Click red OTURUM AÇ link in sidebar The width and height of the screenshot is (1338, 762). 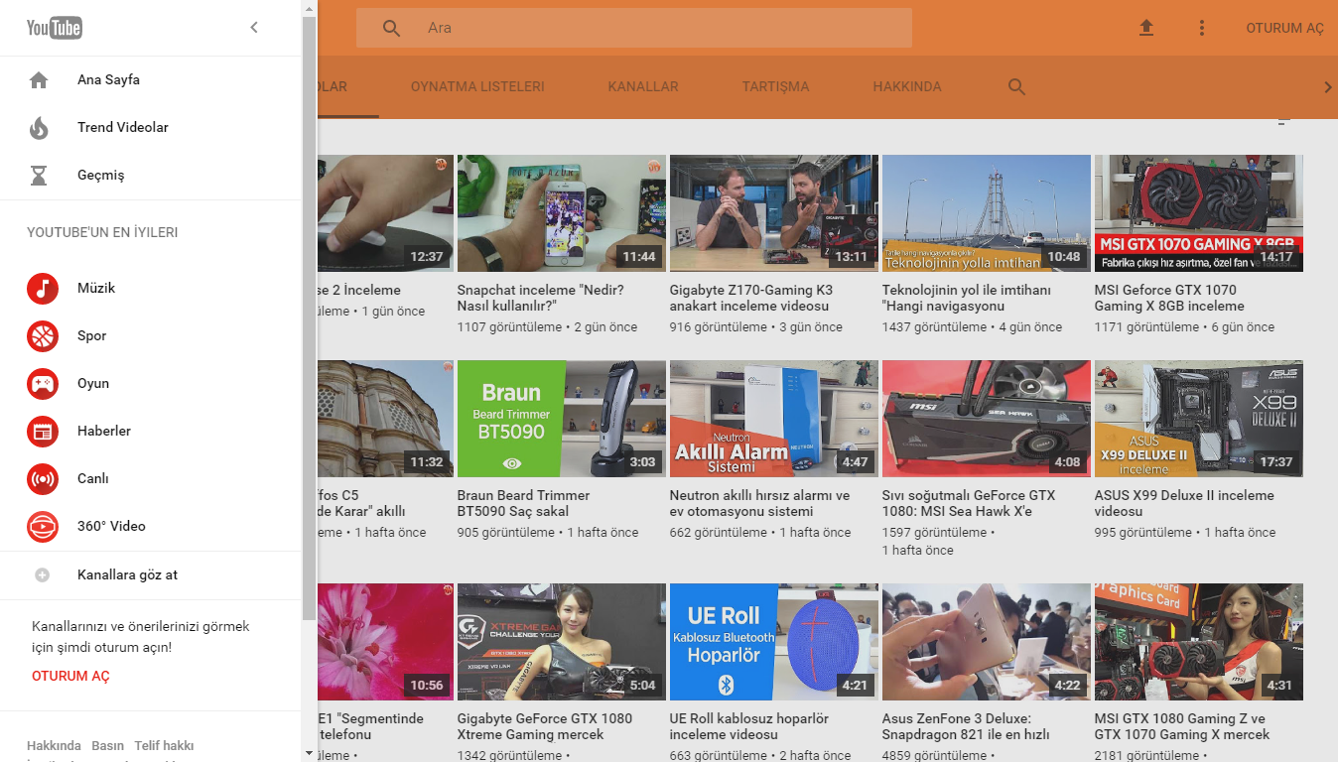point(70,677)
